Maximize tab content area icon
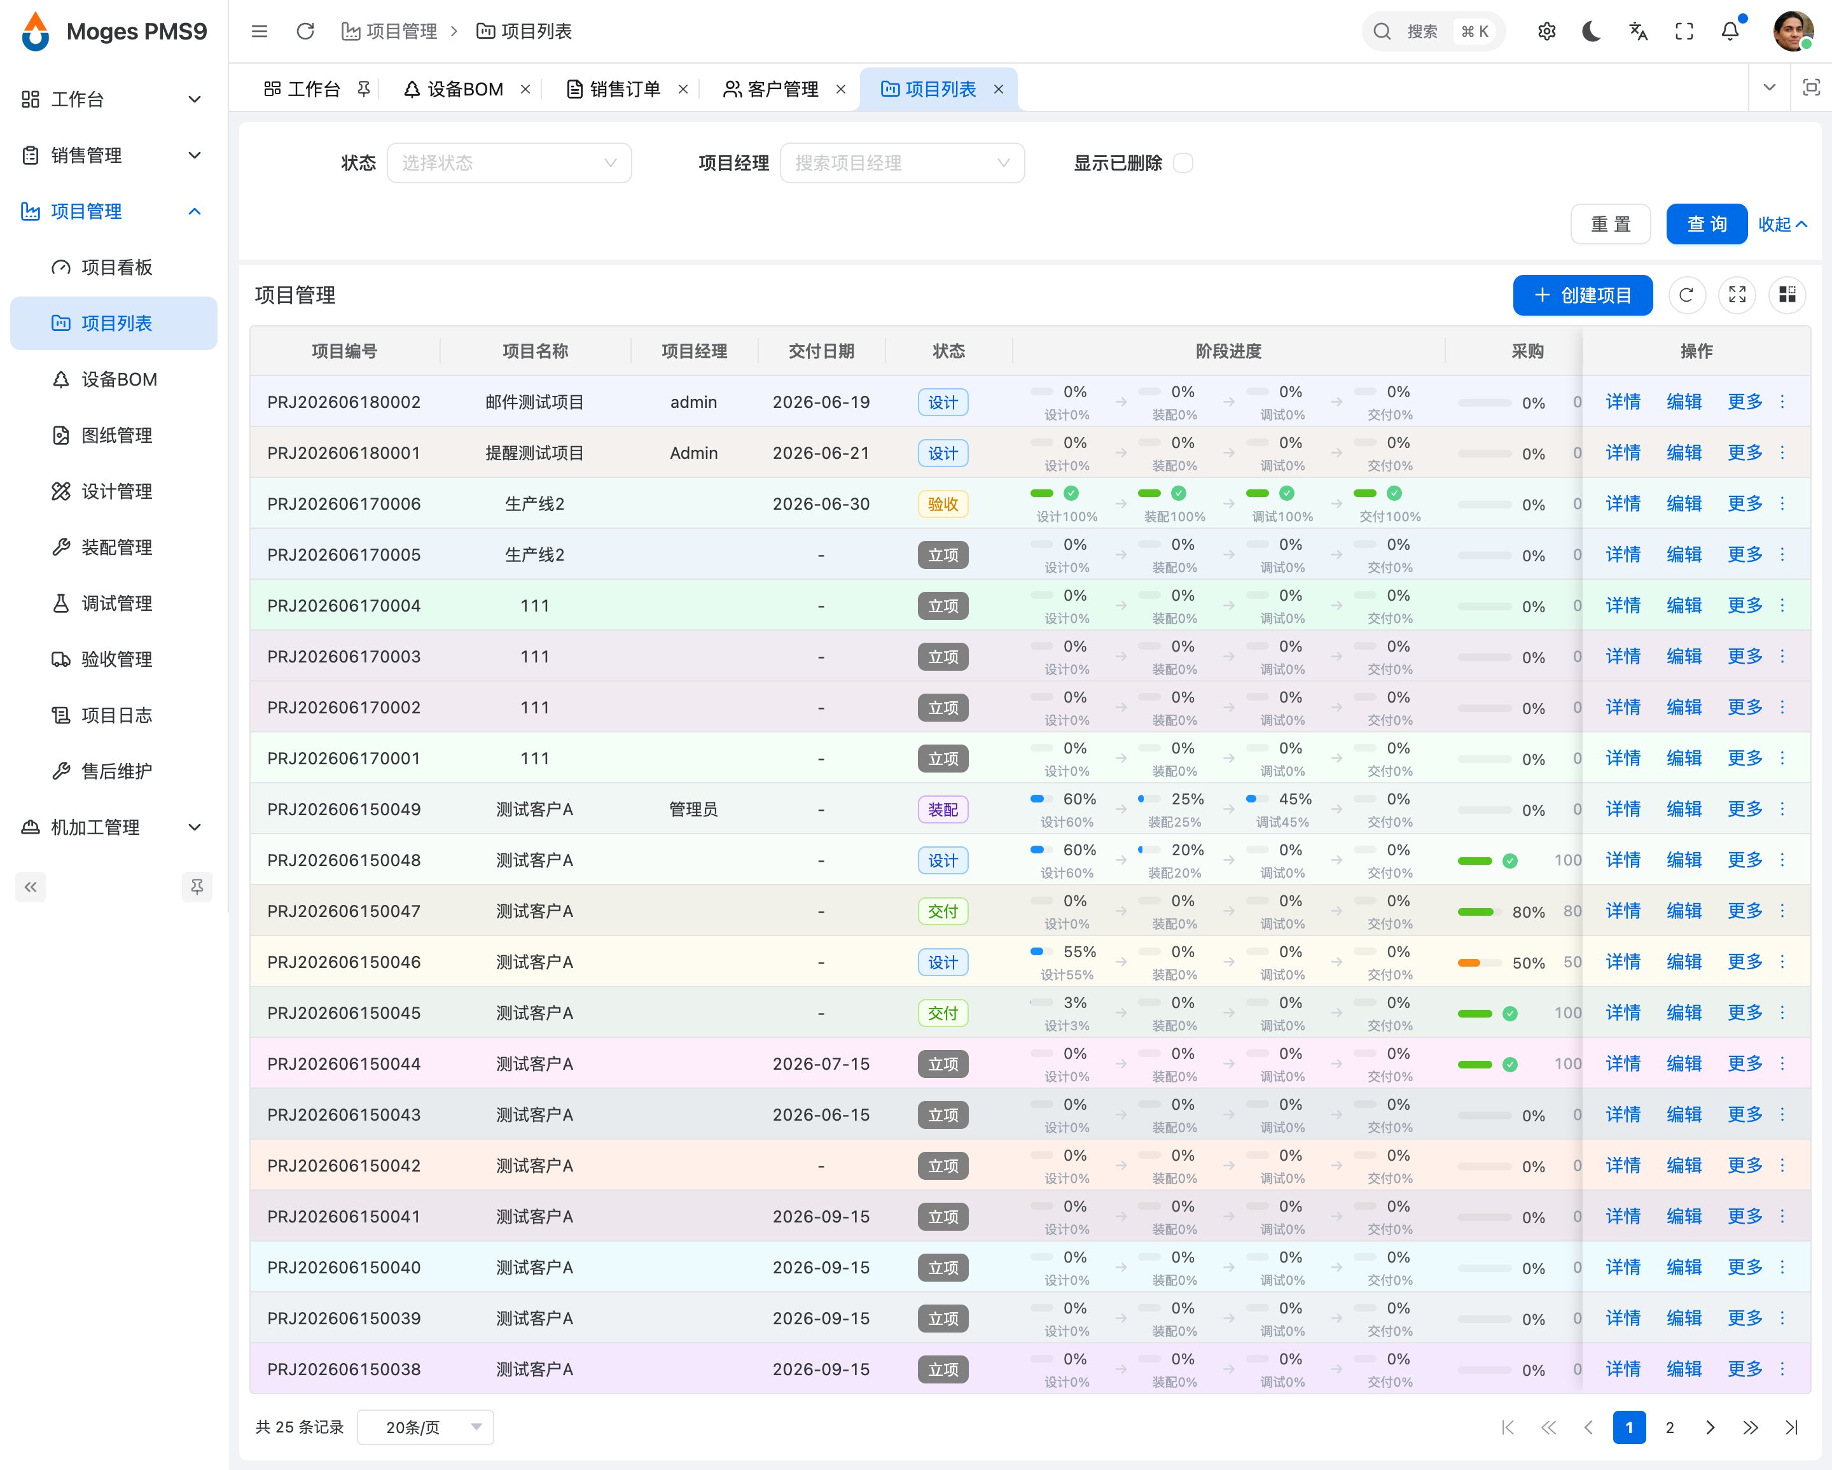Screen dimensions: 1832x1470 click(x=1811, y=88)
